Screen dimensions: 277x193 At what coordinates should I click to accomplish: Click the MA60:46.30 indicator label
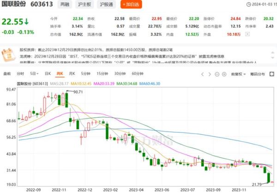(x=150, y=84)
